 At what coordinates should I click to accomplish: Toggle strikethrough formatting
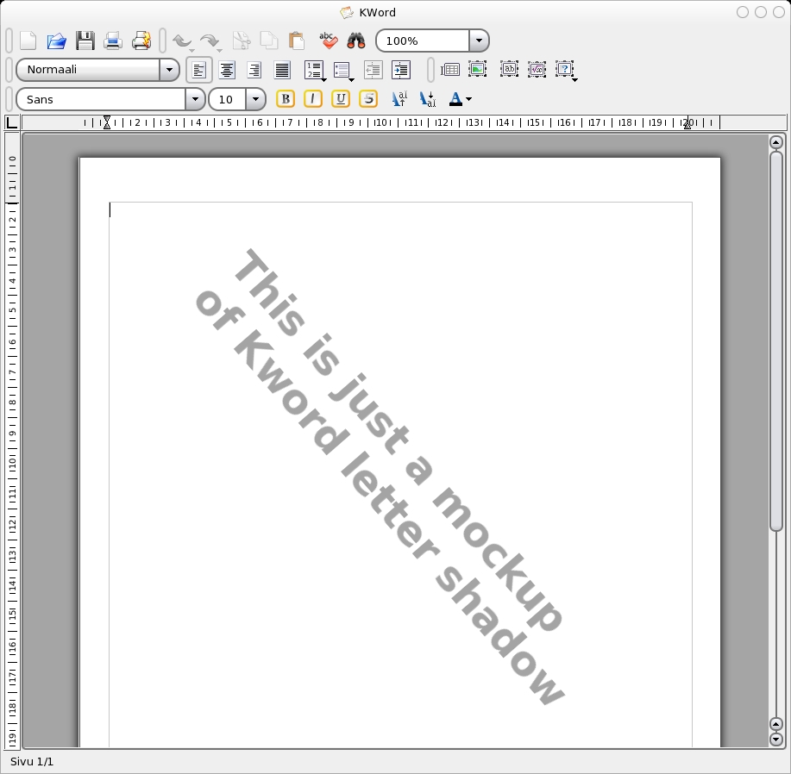coord(368,99)
